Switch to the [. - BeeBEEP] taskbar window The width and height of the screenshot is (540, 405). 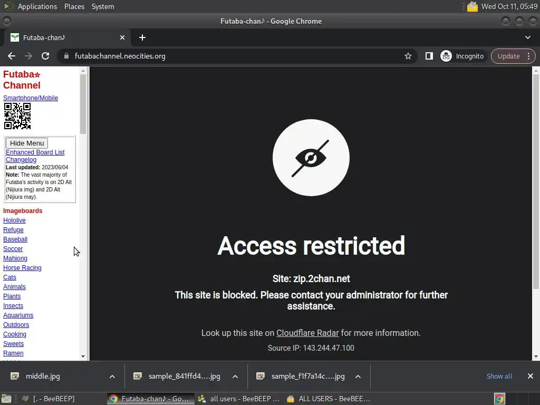[x=49, y=399]
